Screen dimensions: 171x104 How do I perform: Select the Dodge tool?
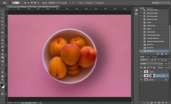[3, 58]
